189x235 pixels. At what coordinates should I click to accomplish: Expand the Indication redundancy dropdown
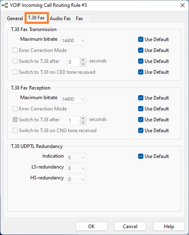point(77,157)
